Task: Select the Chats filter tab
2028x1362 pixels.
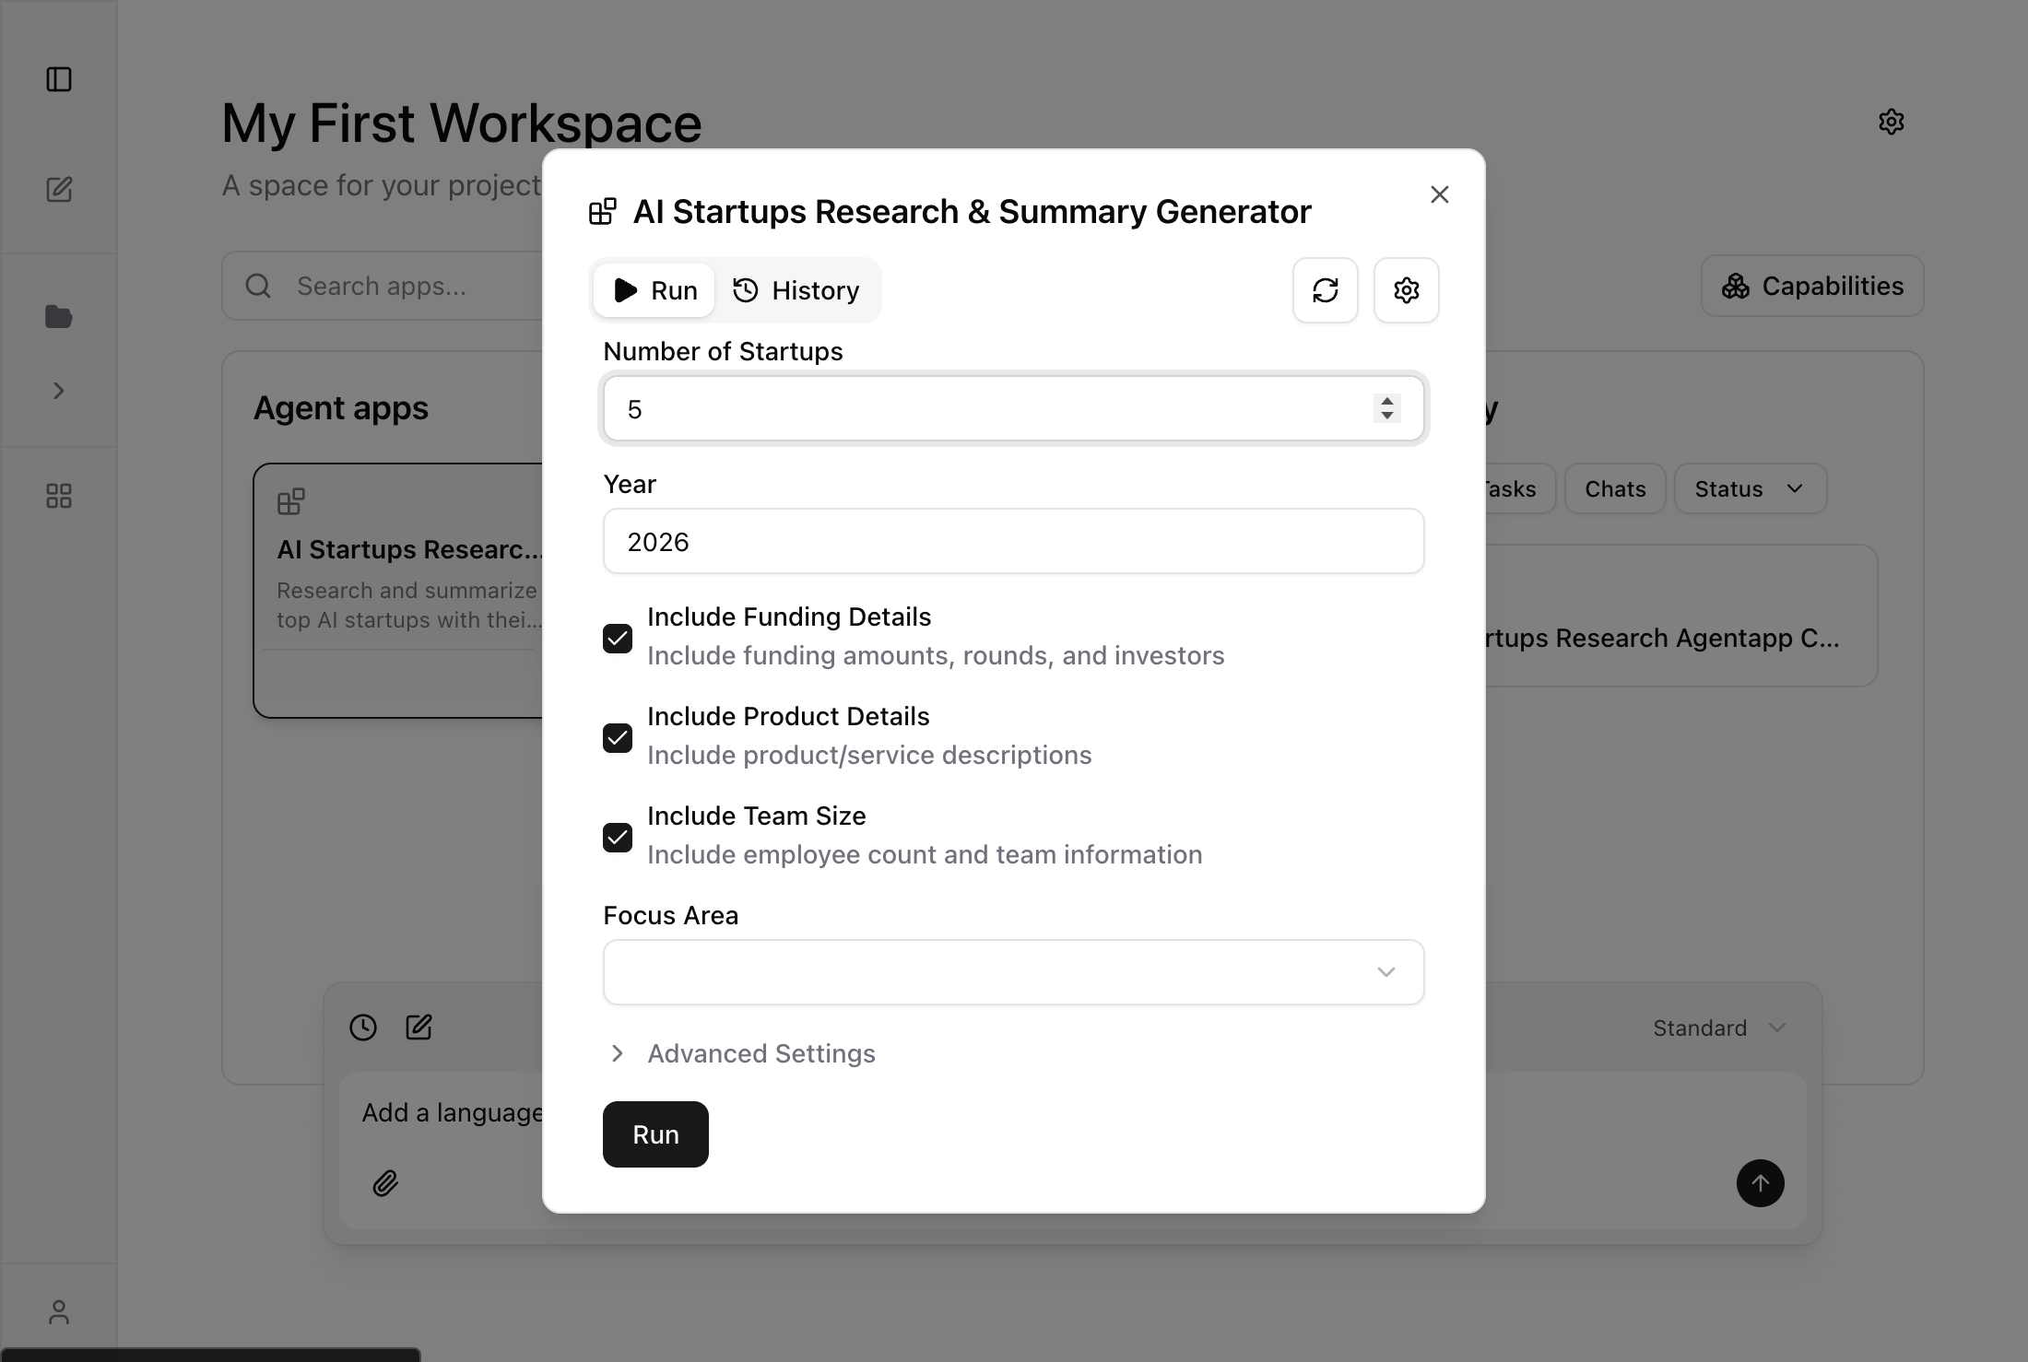Action: point(1614,488)
